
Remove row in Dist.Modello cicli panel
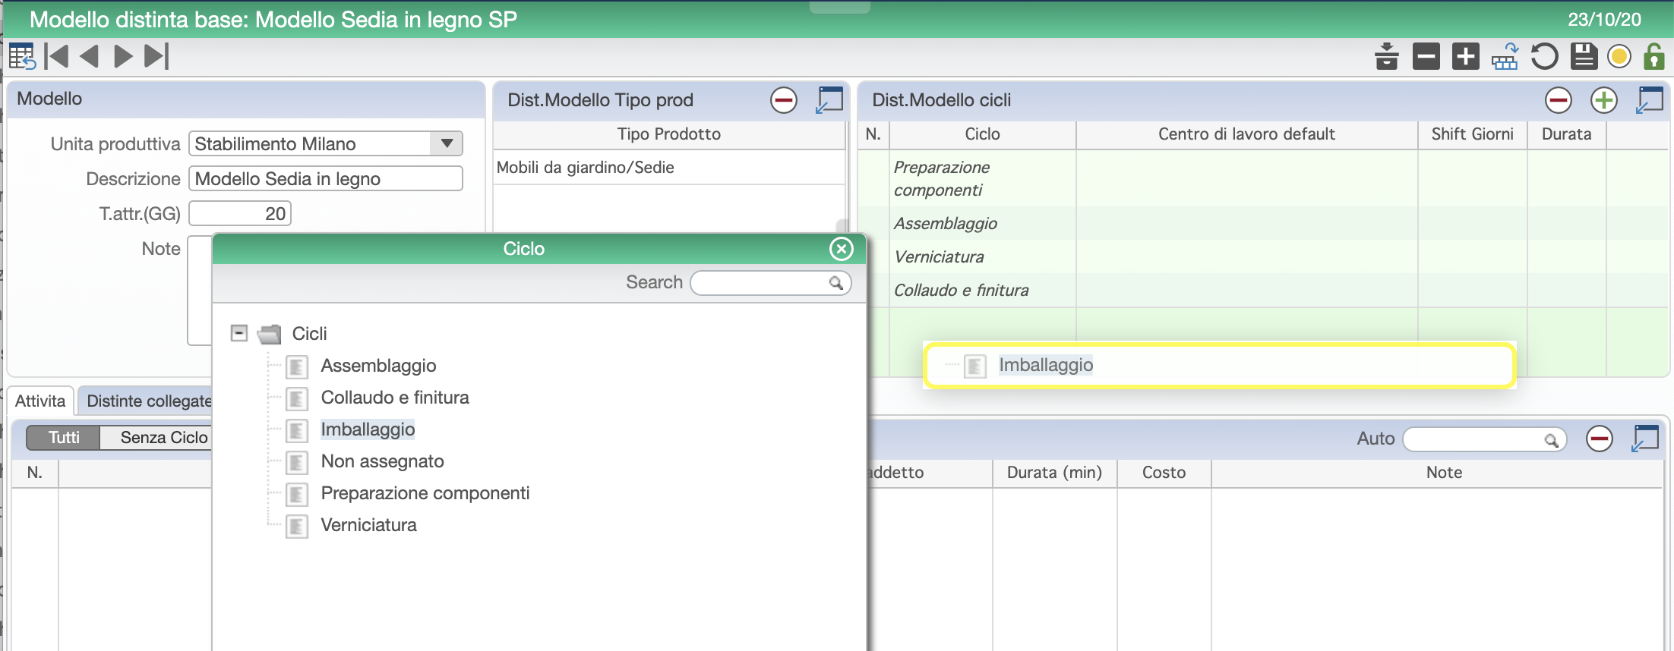point(1559,100)
